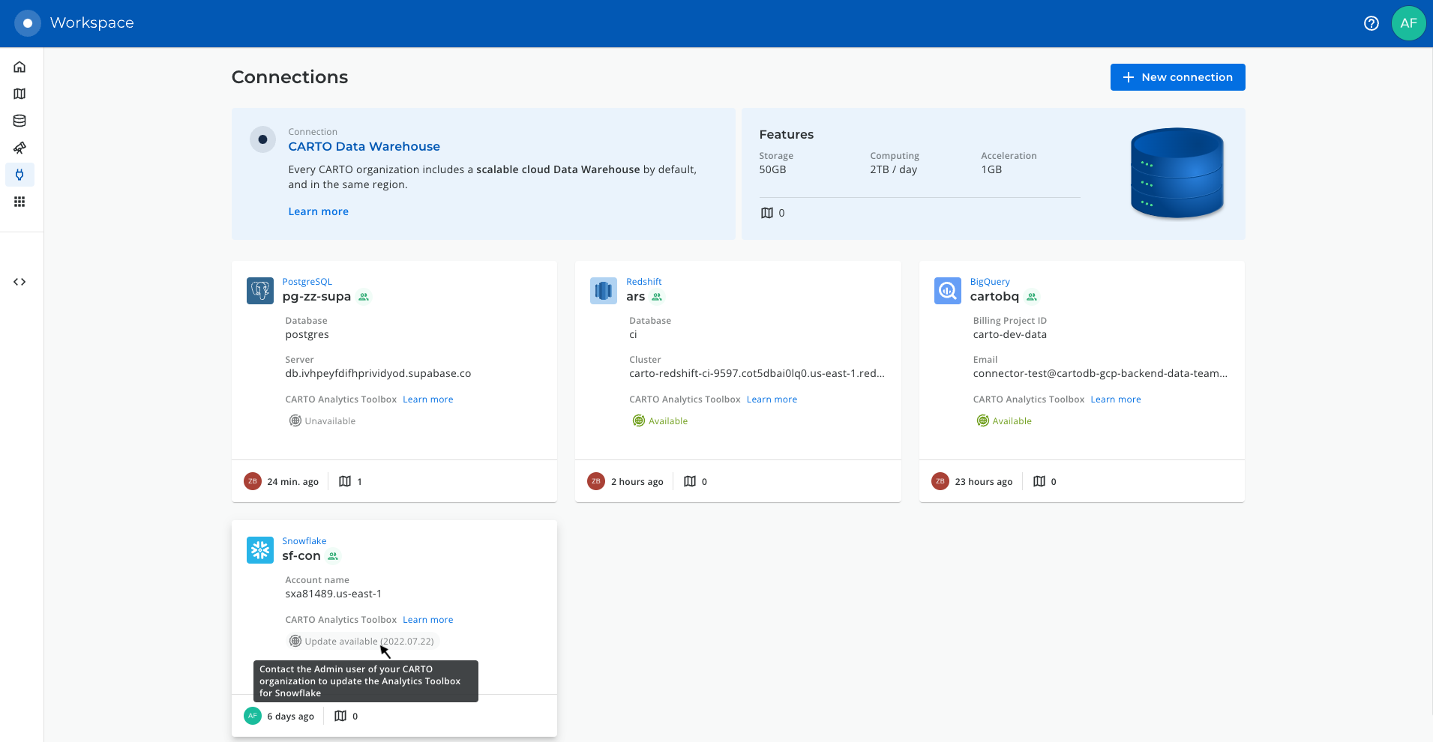Select the Connections plug icon
The image size is (1433, 742).
[x=19, y=175]
